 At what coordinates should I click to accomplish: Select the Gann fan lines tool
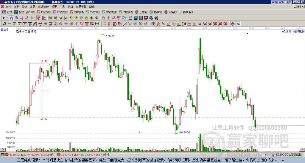(x=110, y=24)
